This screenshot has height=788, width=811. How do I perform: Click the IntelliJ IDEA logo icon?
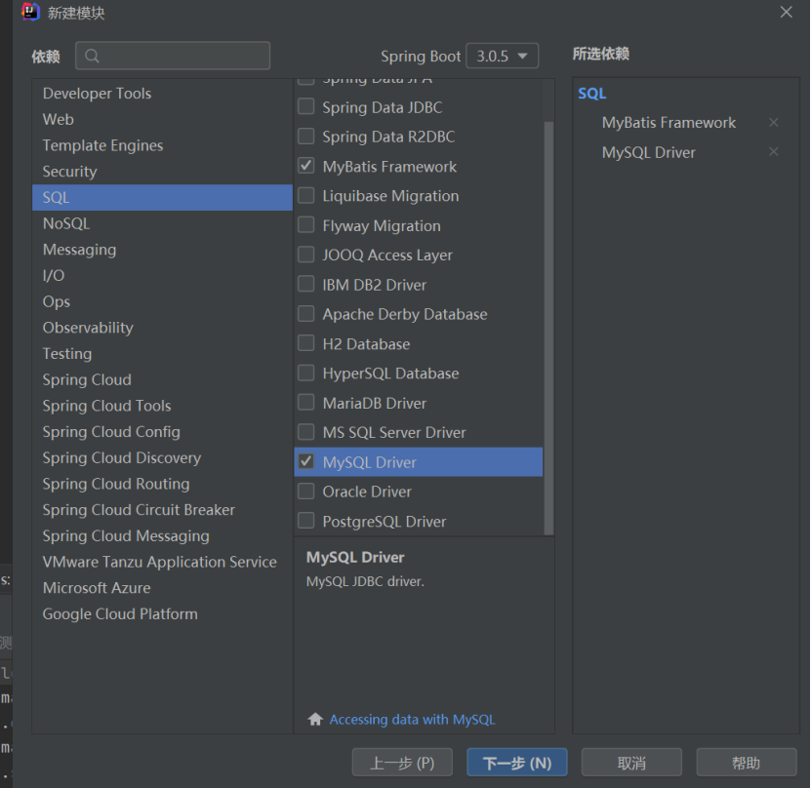coord(30,12)
